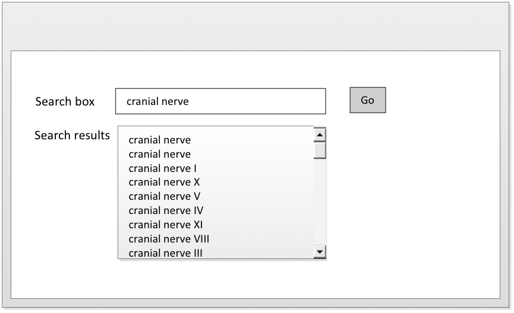514x313 pixels.
Task: Focus the search box text field
Action: (256, 101)
